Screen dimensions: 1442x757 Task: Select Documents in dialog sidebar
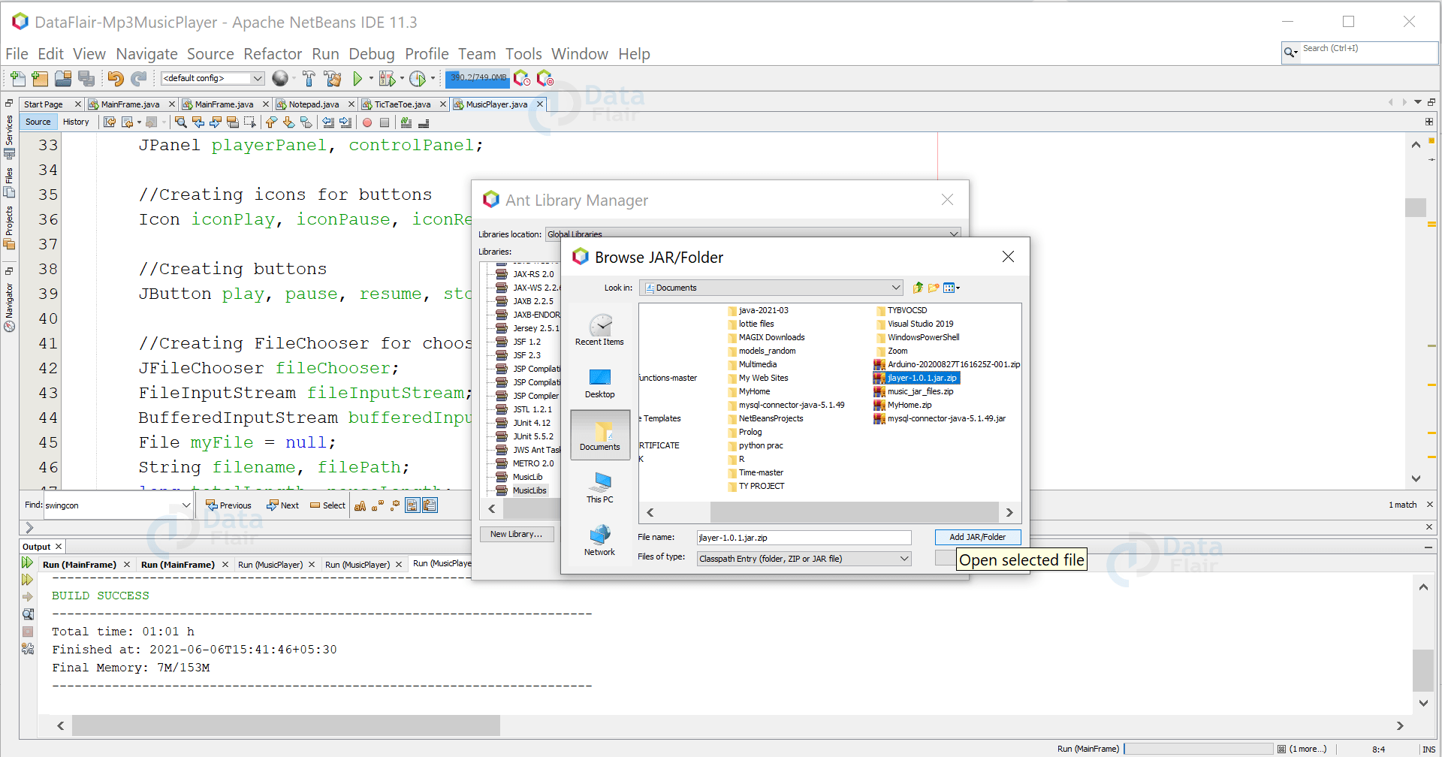point(599,436)
